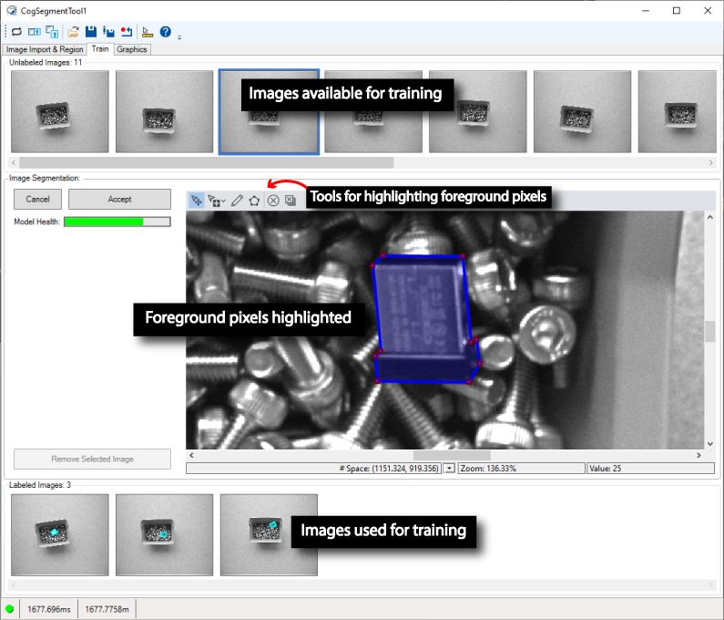
Task: Click the Save As icon with pen
Action: click(108, 31)
